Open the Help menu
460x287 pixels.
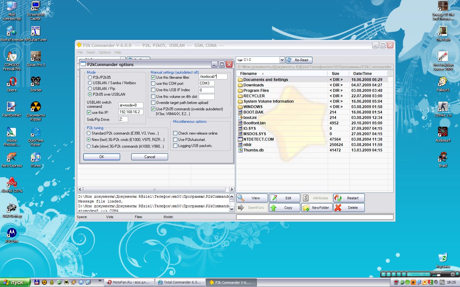click(x=118, y=52)
